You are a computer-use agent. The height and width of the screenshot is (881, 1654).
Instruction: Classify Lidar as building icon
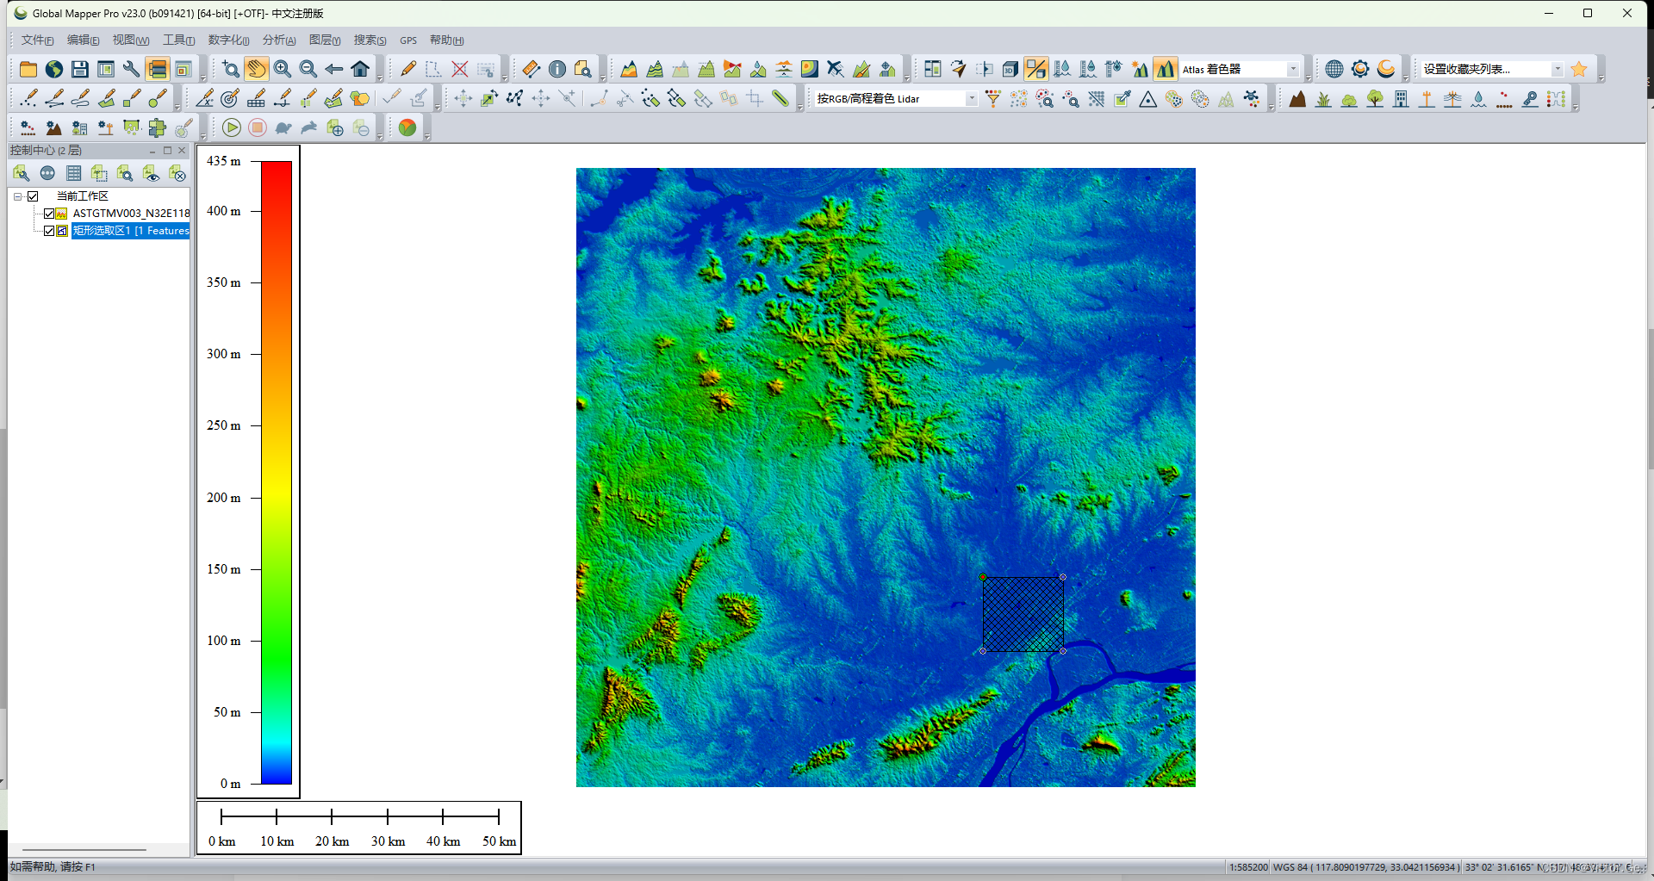tap(1402, 99)
